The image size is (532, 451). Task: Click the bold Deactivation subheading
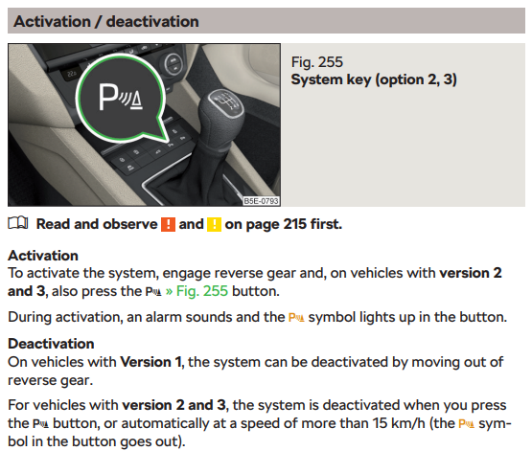[x=51, y=344]
